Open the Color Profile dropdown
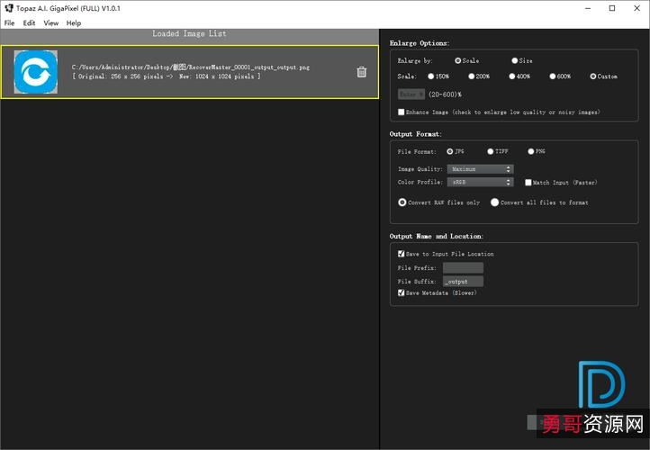 (x=480, y=182)
